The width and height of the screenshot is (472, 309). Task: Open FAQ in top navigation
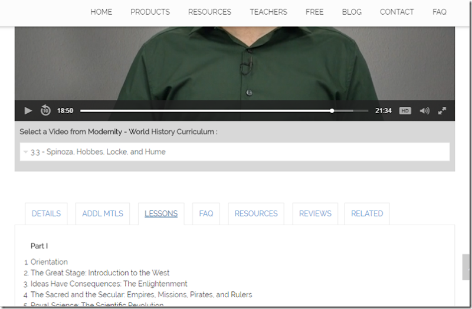tap(440, 12)
